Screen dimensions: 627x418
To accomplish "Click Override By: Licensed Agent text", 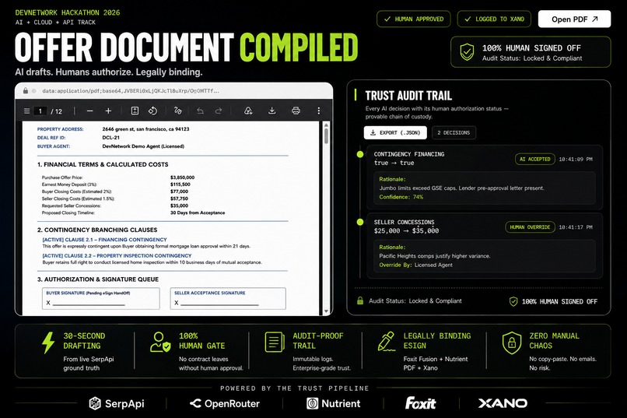I will (416, 265).
